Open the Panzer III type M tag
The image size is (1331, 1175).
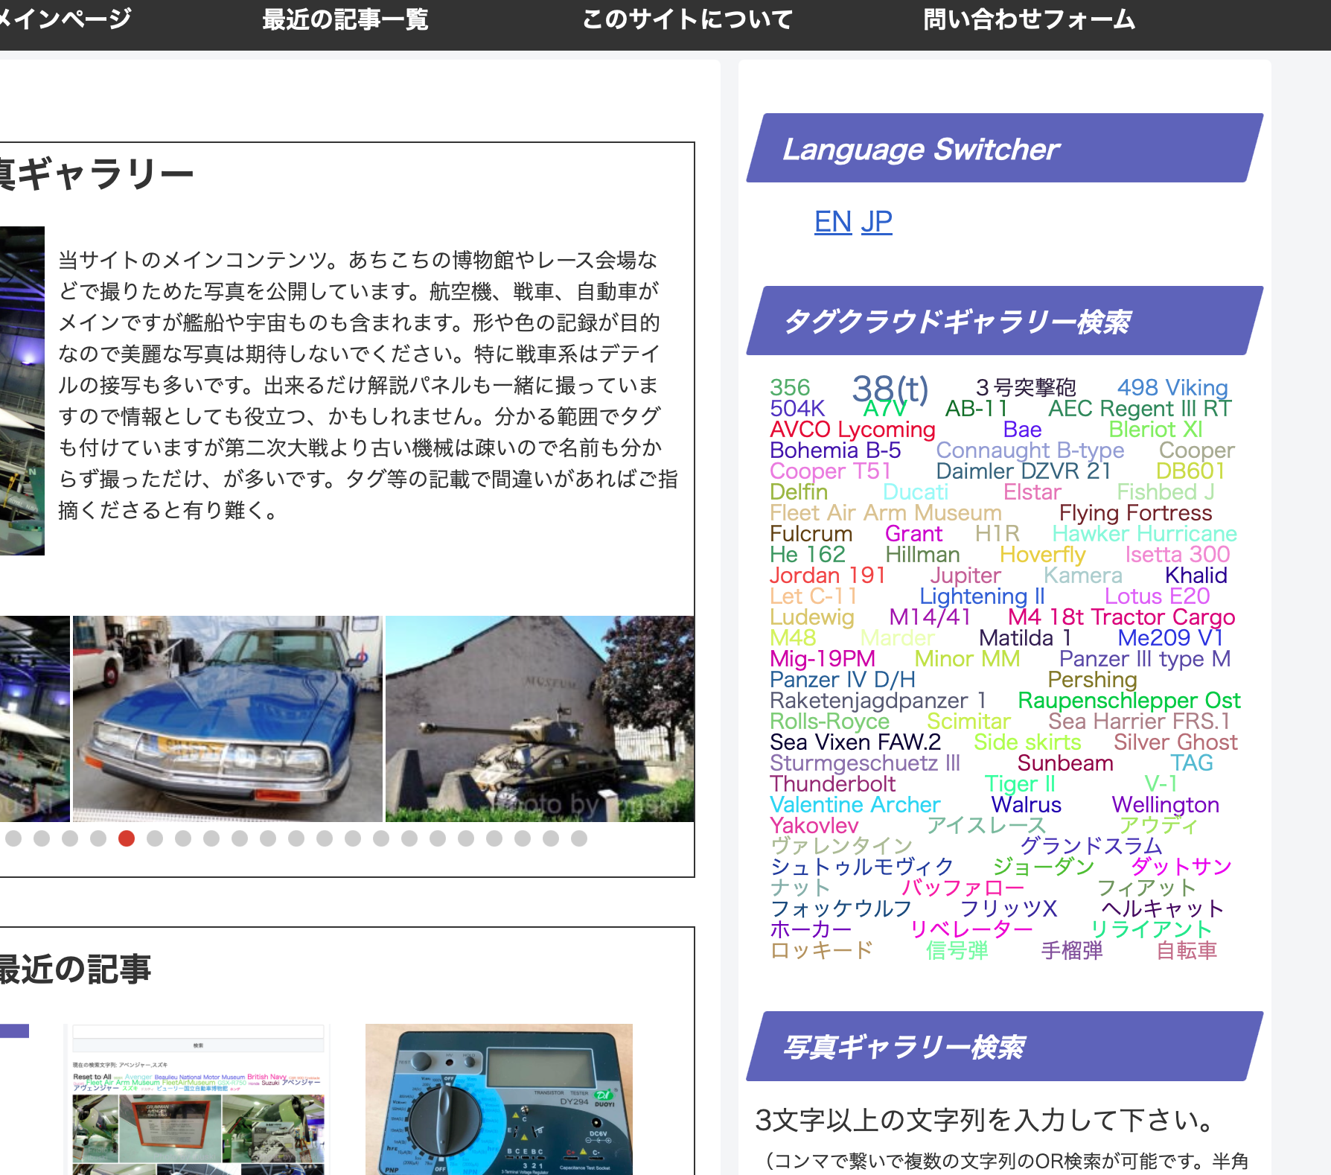tap(1144, 659)
